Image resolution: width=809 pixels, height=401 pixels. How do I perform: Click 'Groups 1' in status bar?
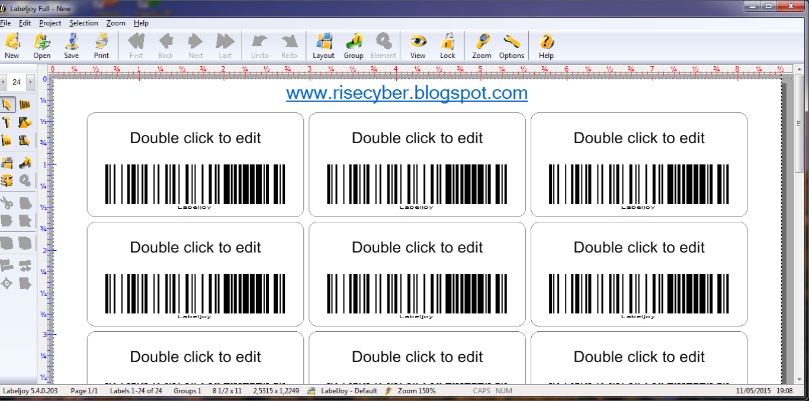point(187,391)
